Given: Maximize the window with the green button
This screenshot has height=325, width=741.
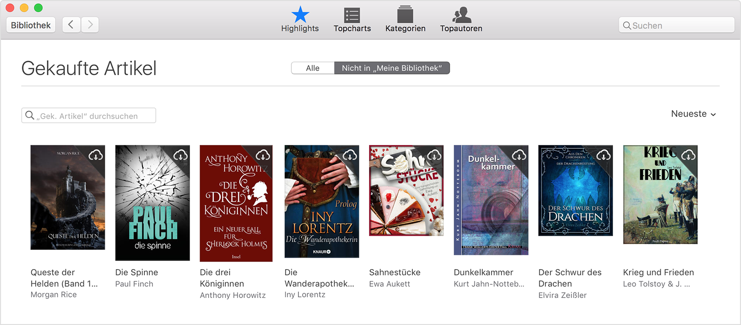Looking at the screenshot, I should 38,8.
